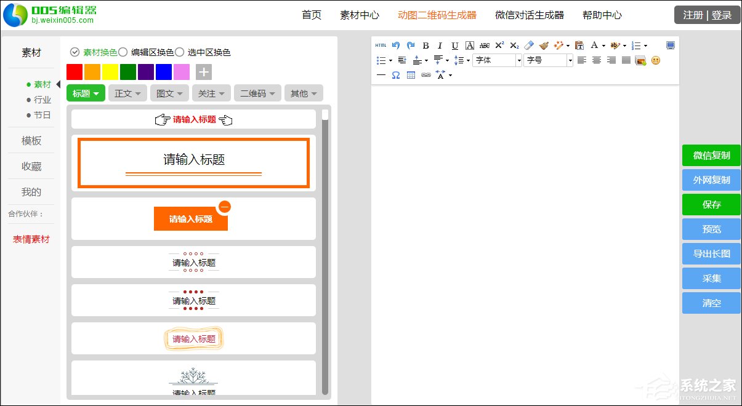Switch to HTML source view

(x=381, y=45)
